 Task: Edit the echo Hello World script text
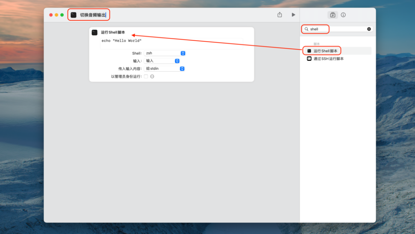point(171,44)
